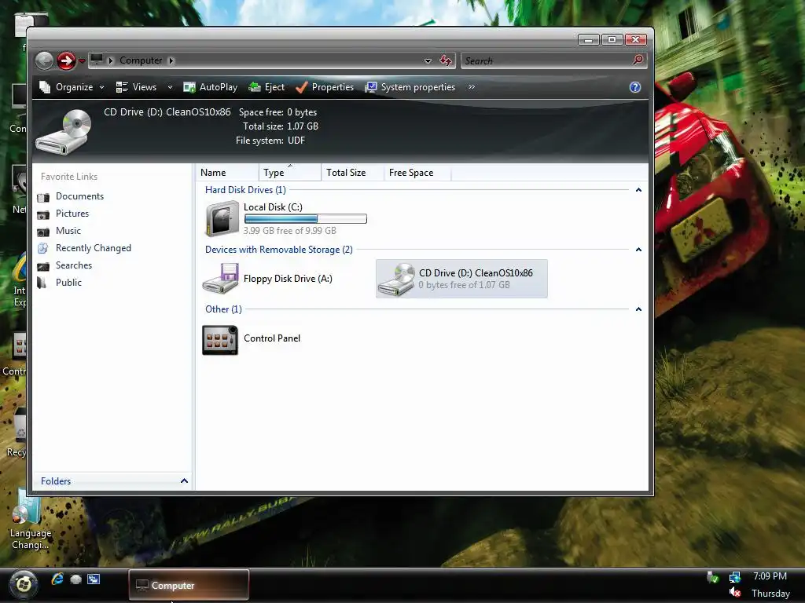Click the Searches folder icon in the sidebar
Viewport: 805px width, 603px height.
tap(44, 266)
